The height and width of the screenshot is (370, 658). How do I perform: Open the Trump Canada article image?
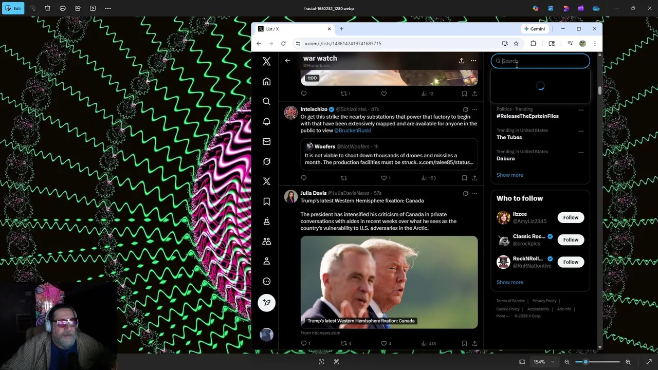[x=389, y=282]
